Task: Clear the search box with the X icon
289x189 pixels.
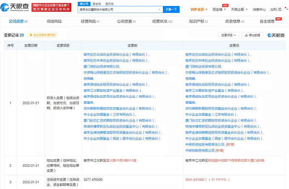Action: pyautogui.click(x=159, y=10)
